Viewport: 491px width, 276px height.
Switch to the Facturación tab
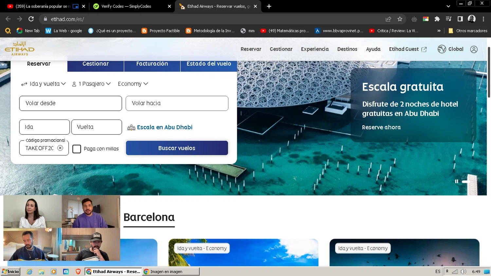tap(152, 64)
